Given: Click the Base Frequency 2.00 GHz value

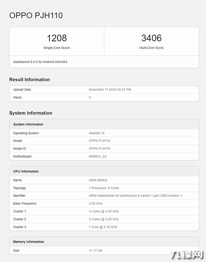Looking at the screenshot, I should [95, 204].
